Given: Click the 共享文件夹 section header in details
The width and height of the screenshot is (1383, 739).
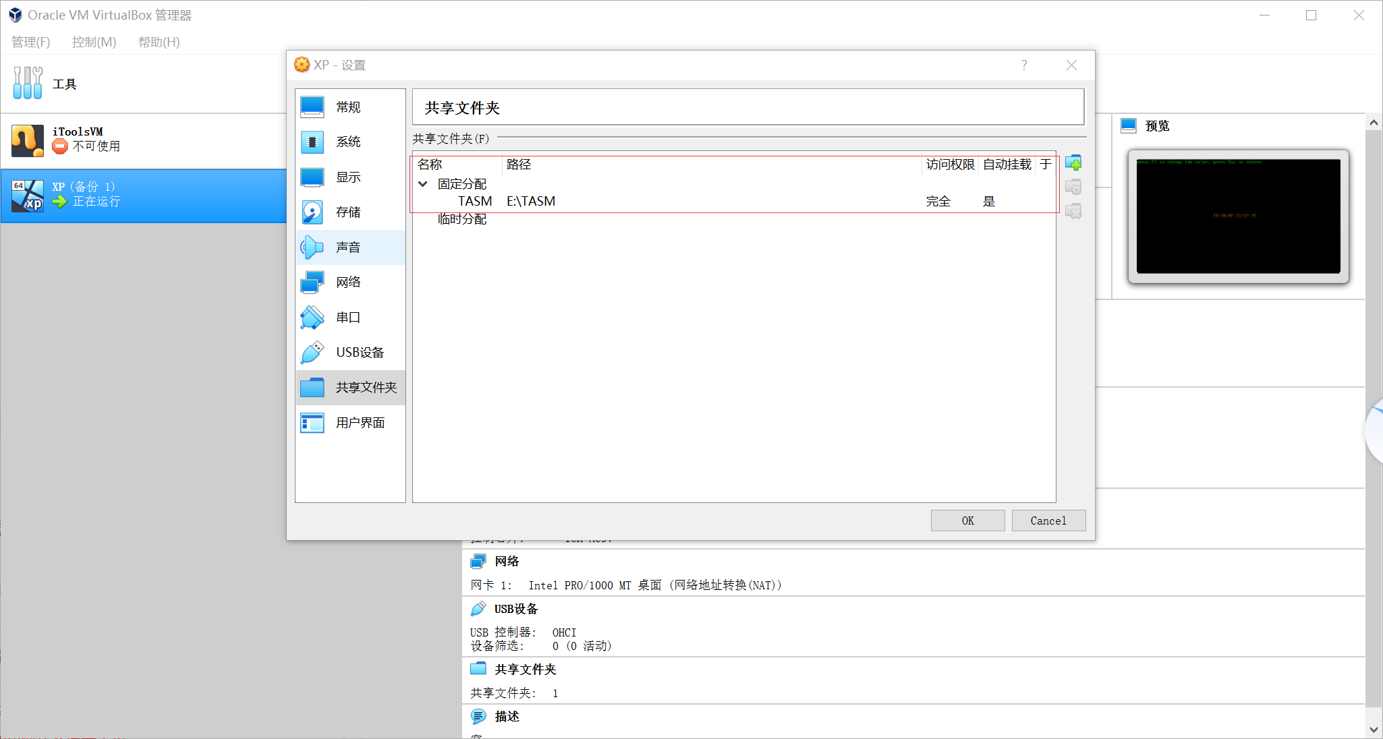Looking at the screenshot, I should [525, 669].
